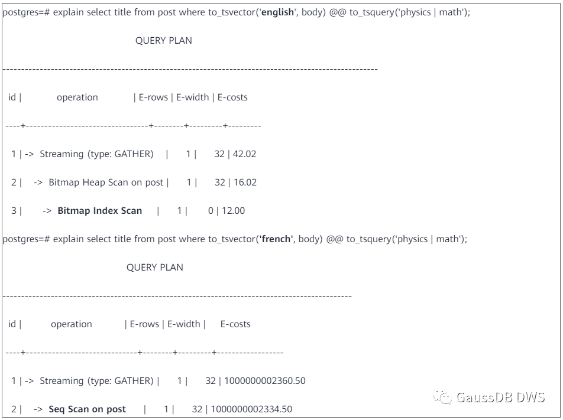Click the cost value 1000000002360.50

[265, 380]
